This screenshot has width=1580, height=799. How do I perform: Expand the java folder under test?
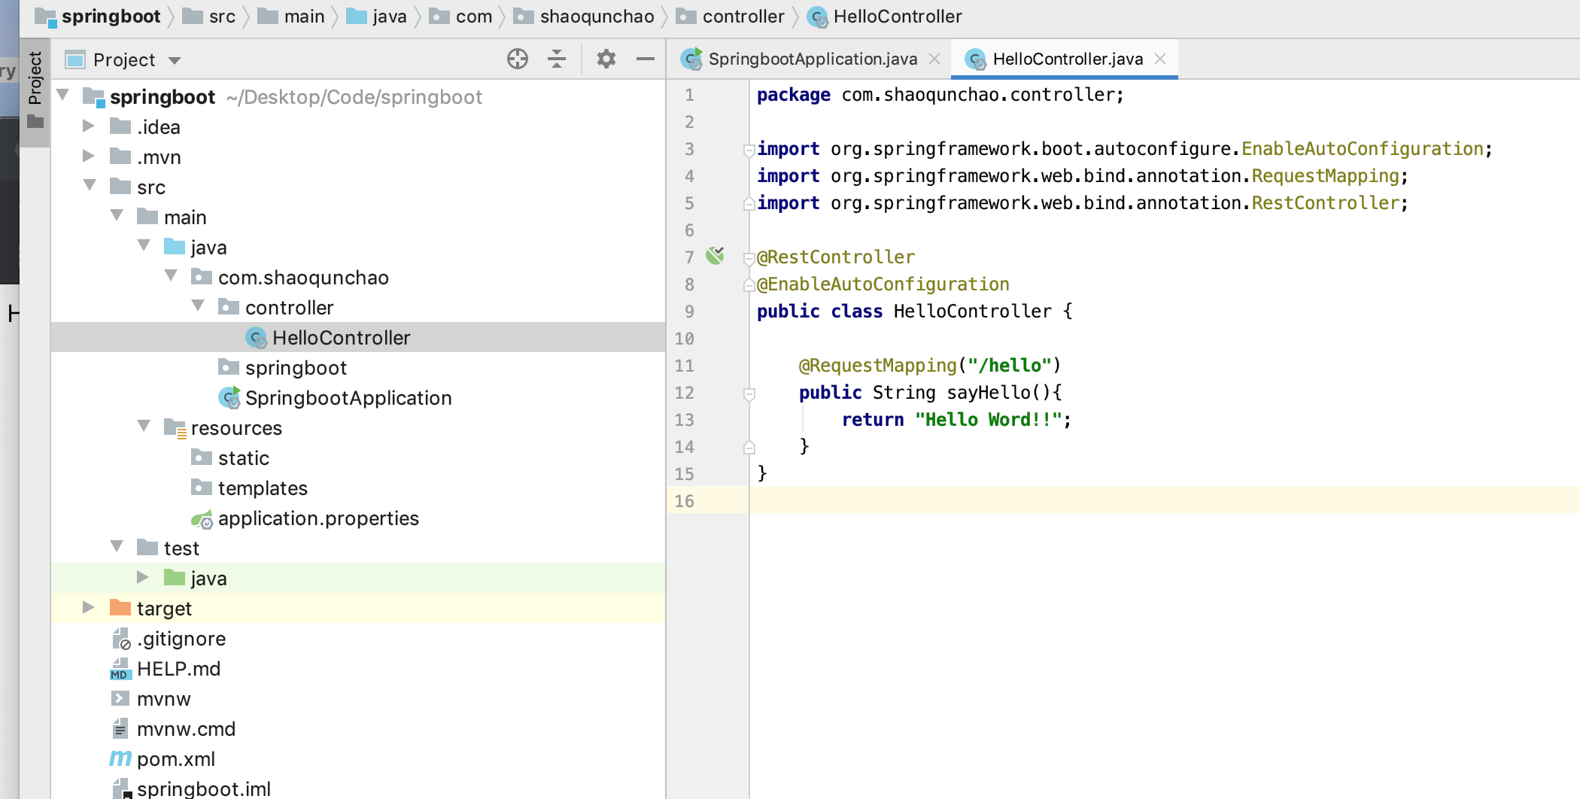click(142, 578)
